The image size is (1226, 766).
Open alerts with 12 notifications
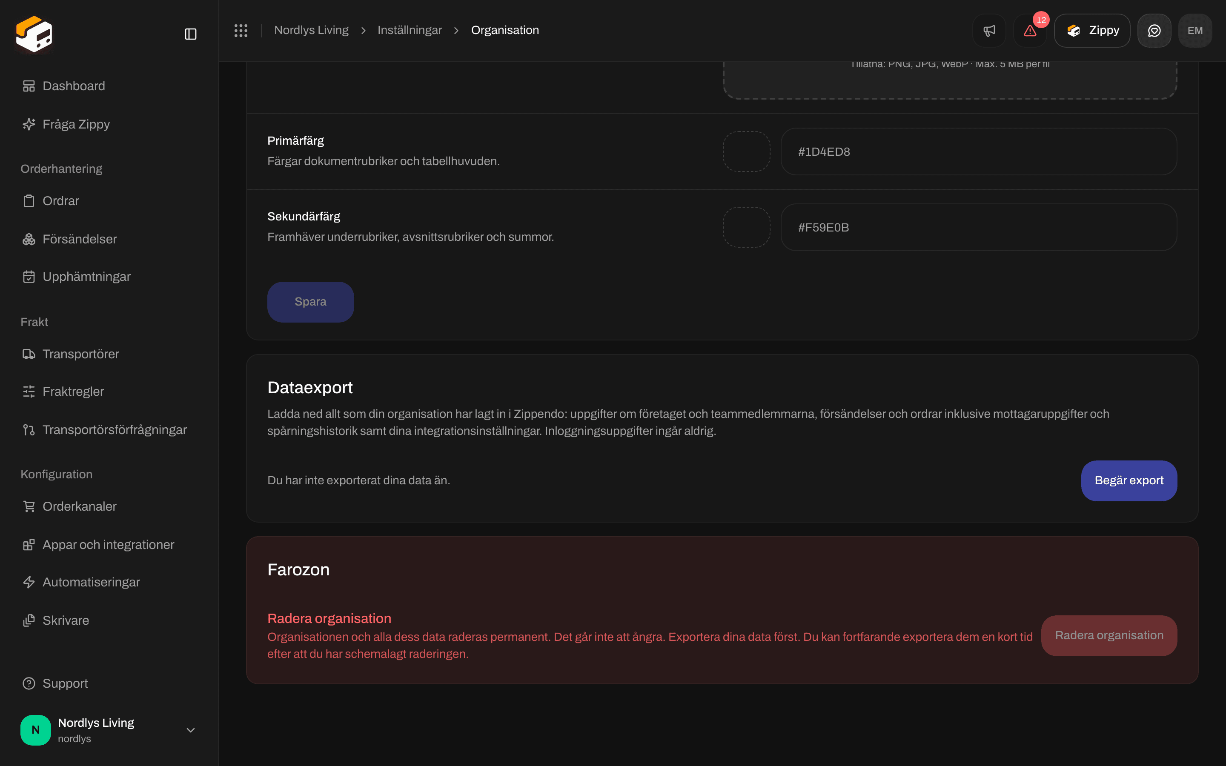tap(1030, 30)
